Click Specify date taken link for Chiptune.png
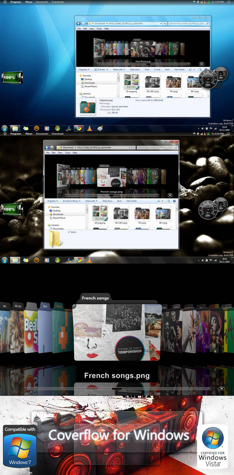The height and width of the screenshot is (475, 234). (x=120, y=106)
